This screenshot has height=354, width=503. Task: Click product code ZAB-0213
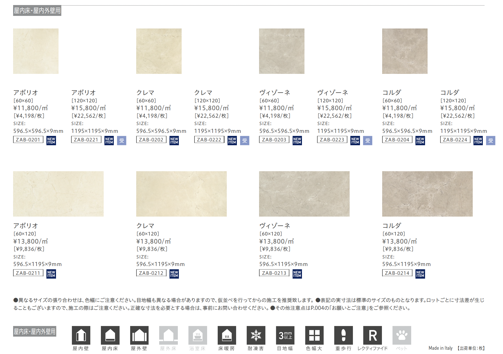pos(274,273)
